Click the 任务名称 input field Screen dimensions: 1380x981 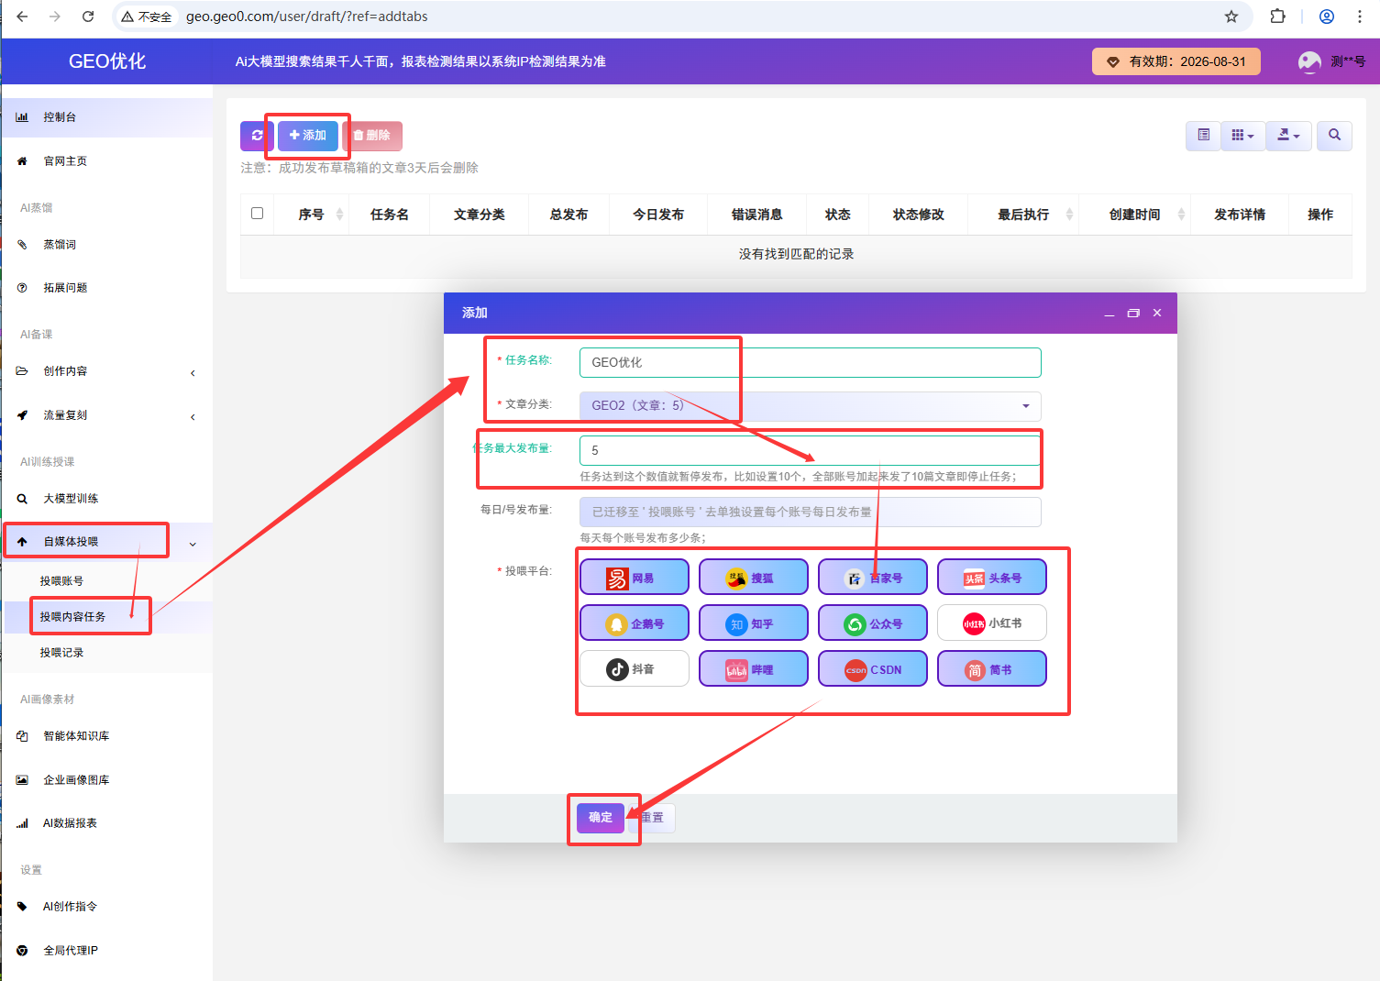click(810, 362)
